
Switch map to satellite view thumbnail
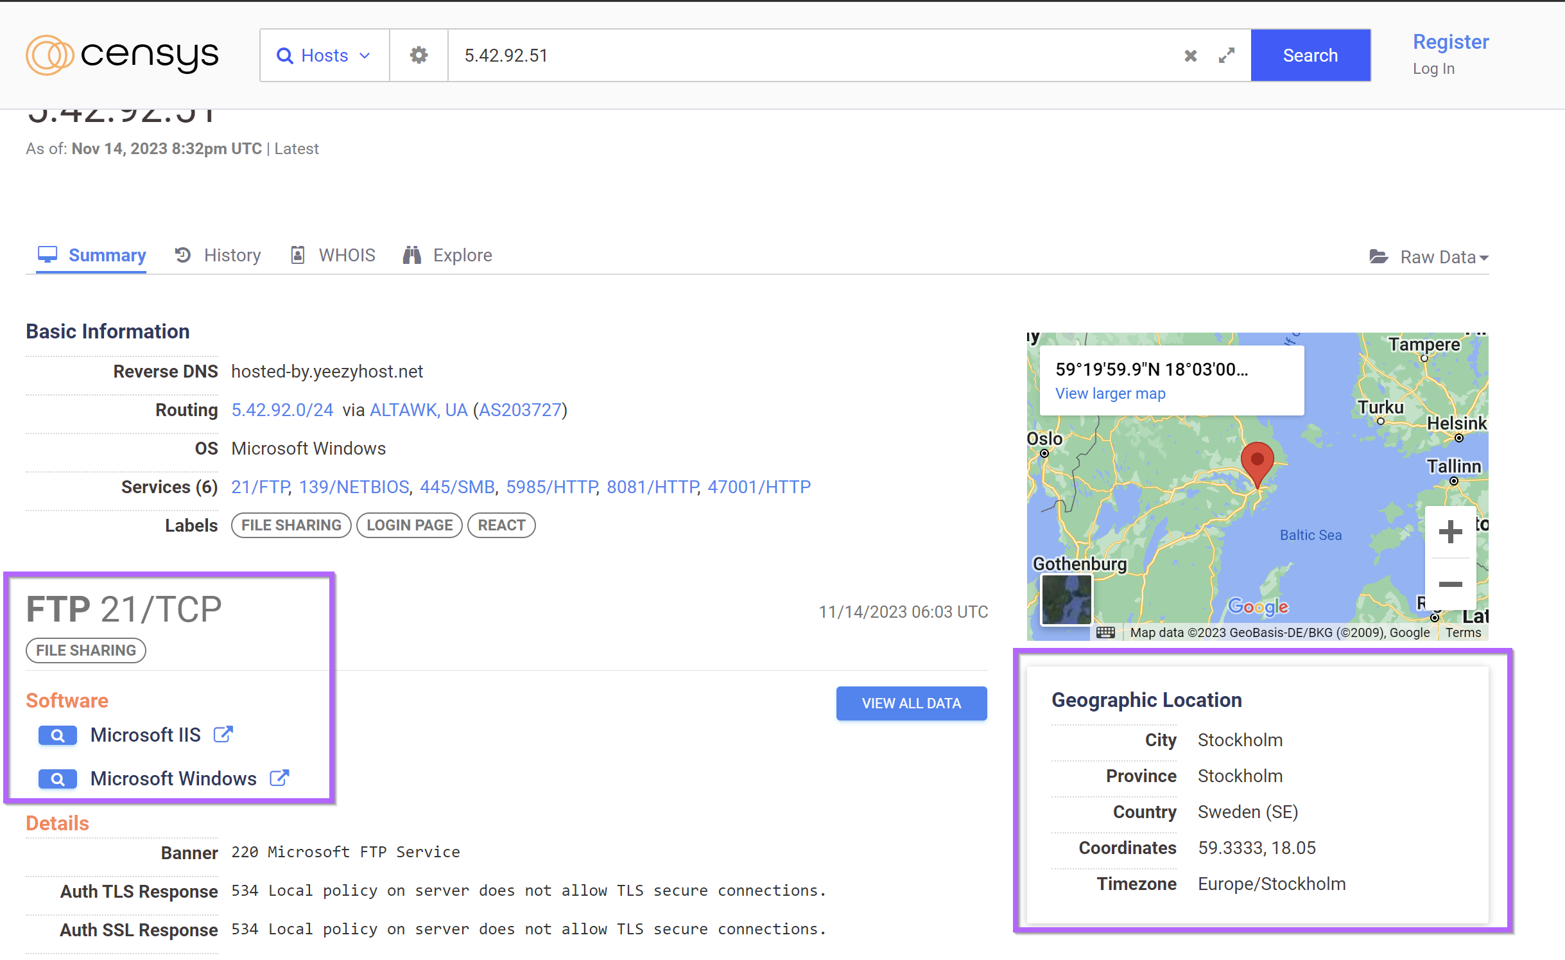pyautogui.click(x=1066, y=600)
